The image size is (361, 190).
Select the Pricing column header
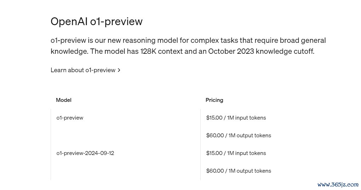coord(214,100)
